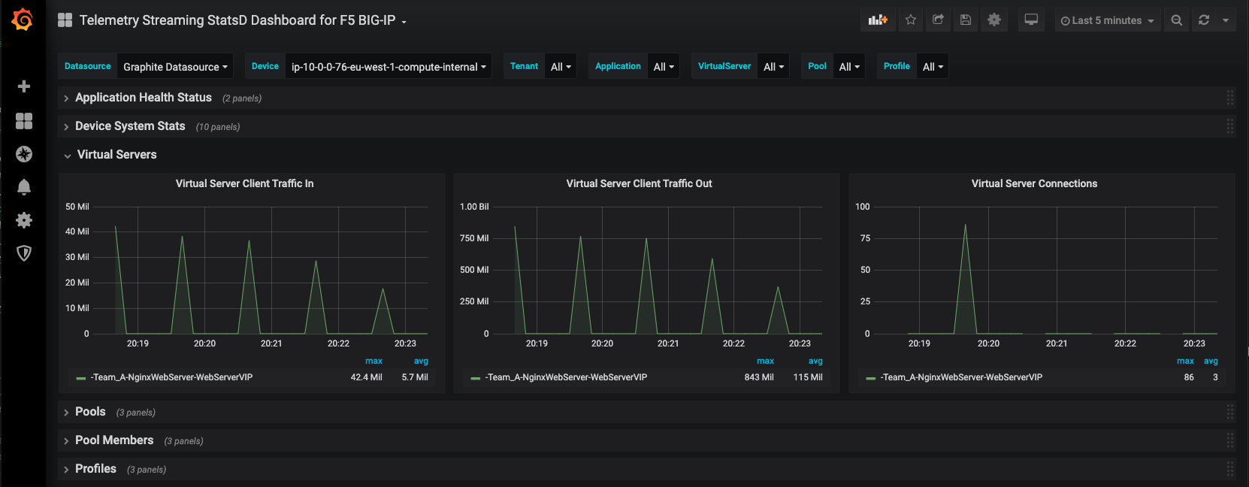
Task: Toggle Traffic In legend series Team_A-NginxWebServer
Action: [171, 377]
